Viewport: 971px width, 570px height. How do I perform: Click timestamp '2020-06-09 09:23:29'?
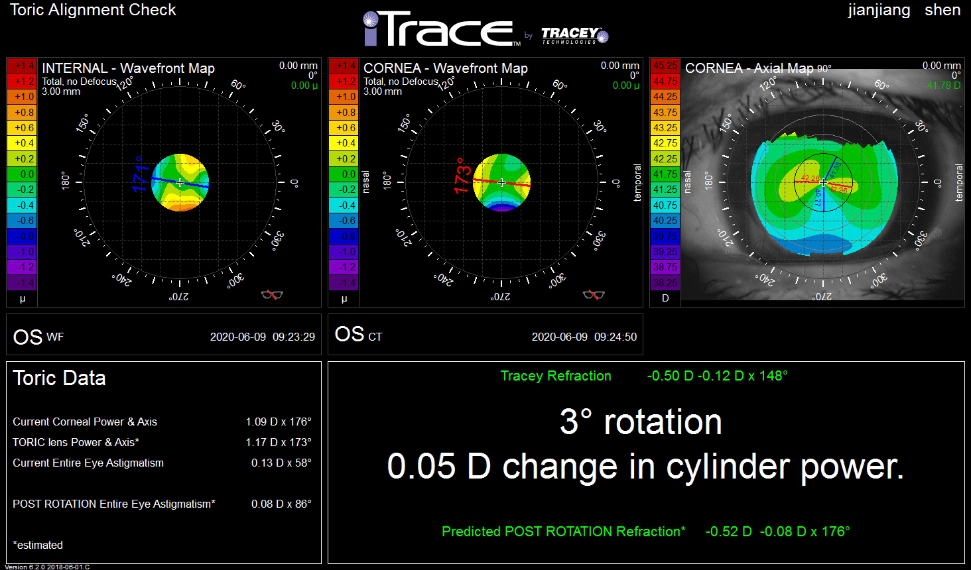pos(263,337)
